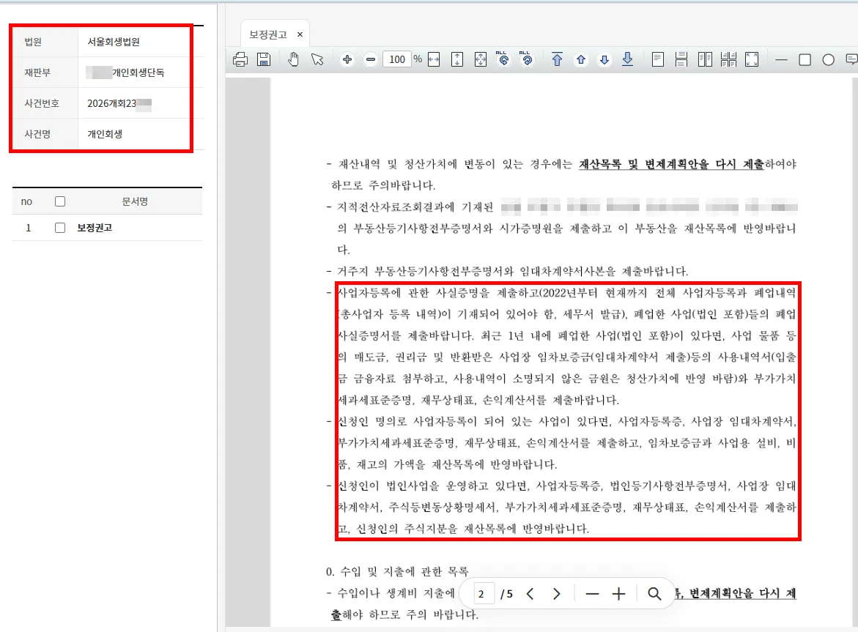This screenshot has width=858, height=632.
Task: Select the comment note tool
Action: (851, 59)
